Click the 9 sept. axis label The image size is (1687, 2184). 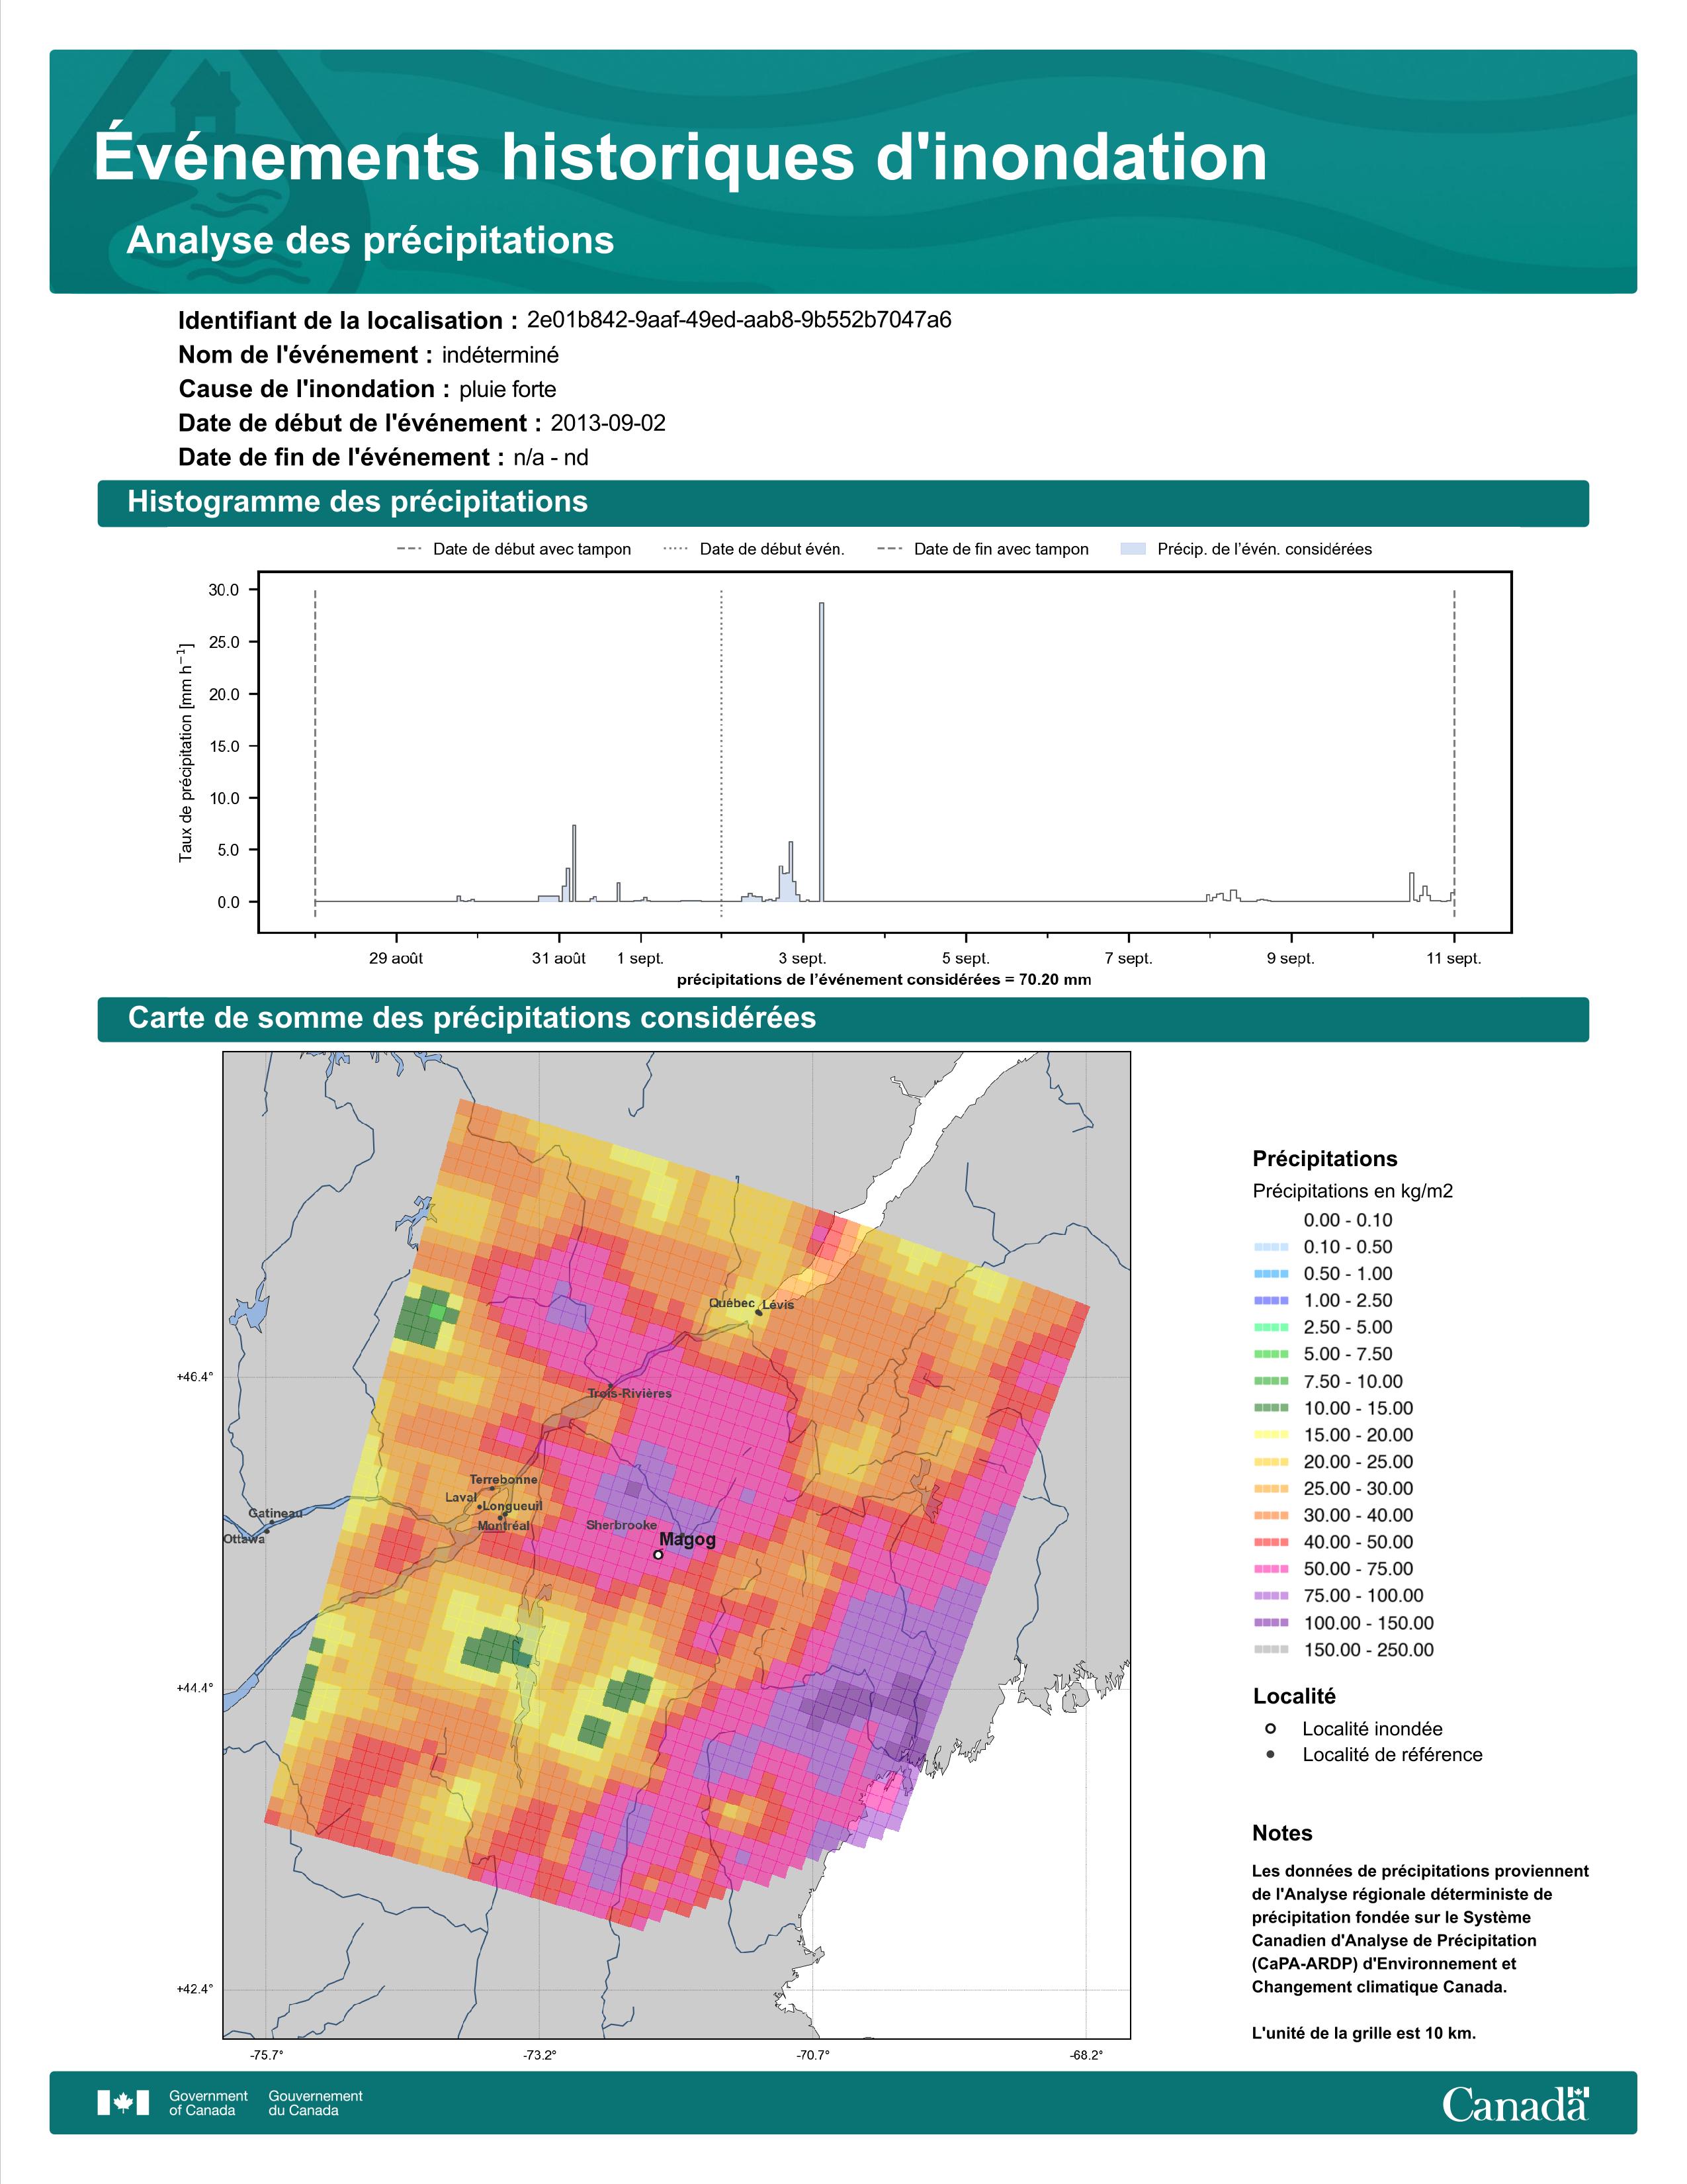[x=1291, y=958]
